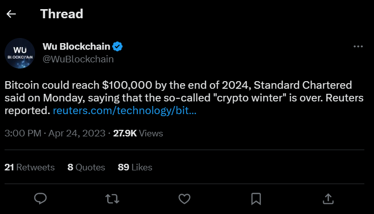Go back using the left arrow

(11, 14)
